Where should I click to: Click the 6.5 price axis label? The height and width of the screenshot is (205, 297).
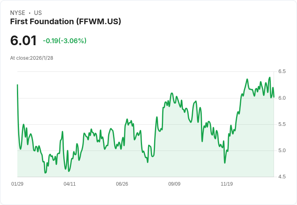click(x=282, y=71)
